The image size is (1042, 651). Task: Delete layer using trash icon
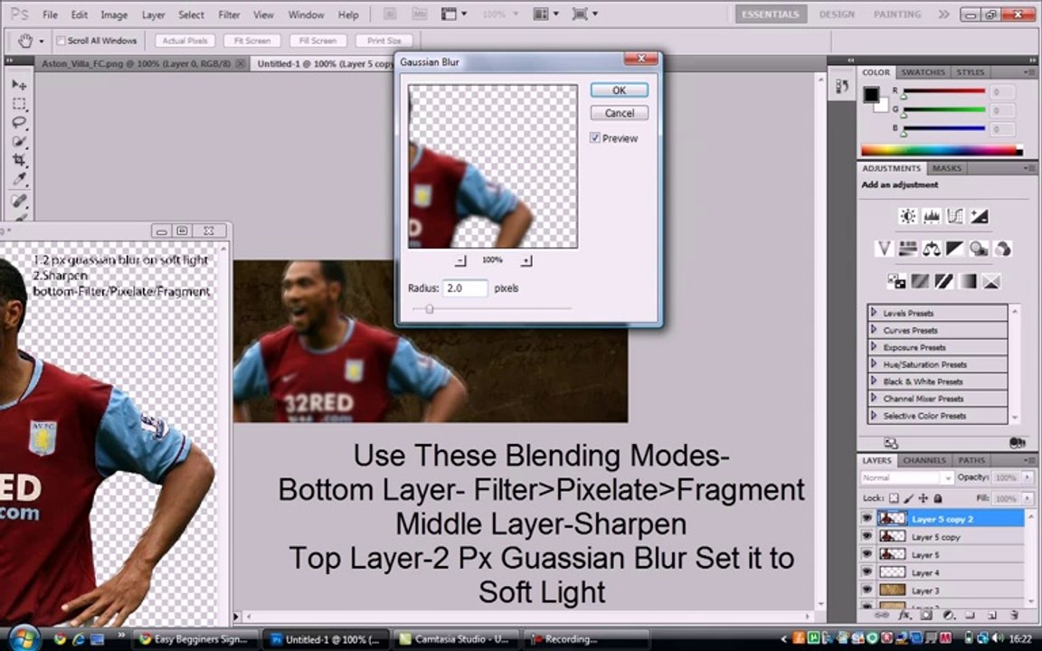pos(1014,616)
